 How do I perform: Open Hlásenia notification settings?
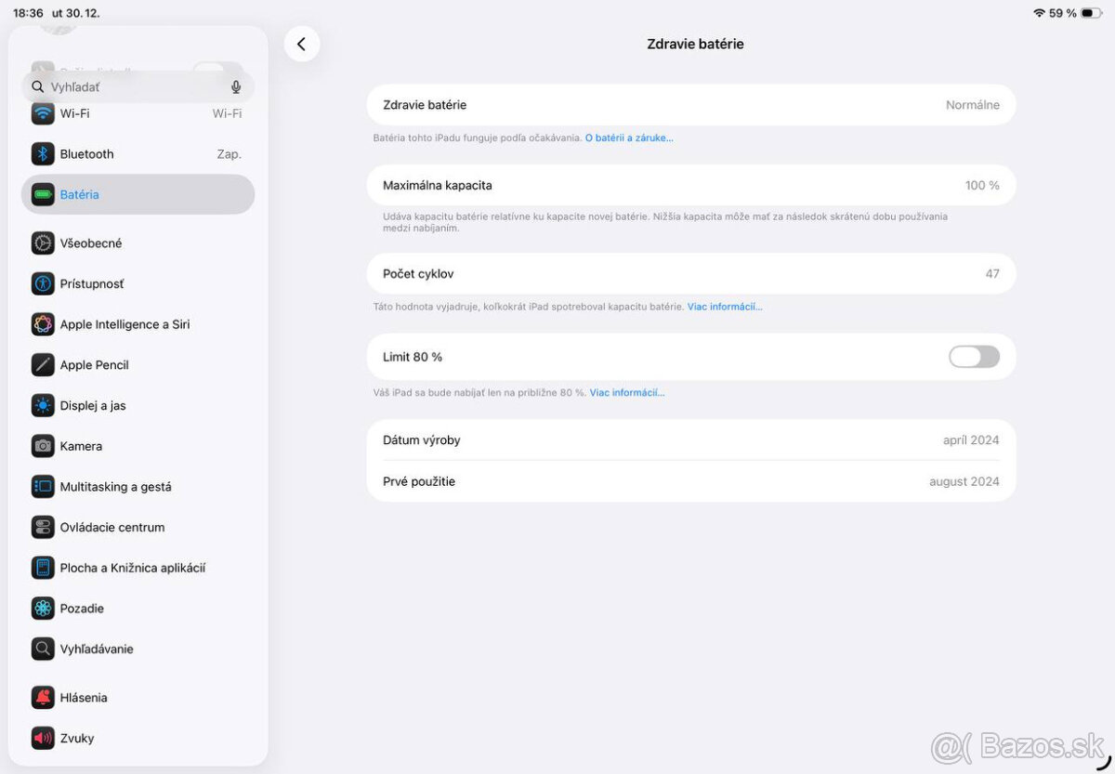[83, 697]
